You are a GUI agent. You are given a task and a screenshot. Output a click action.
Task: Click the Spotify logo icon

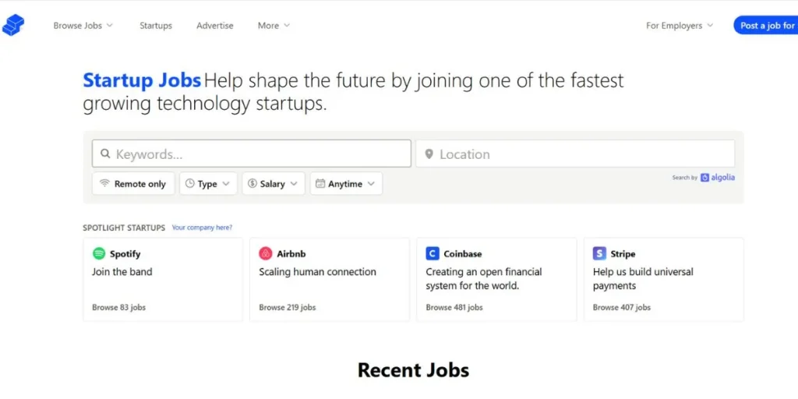click(x=99, y=253)
